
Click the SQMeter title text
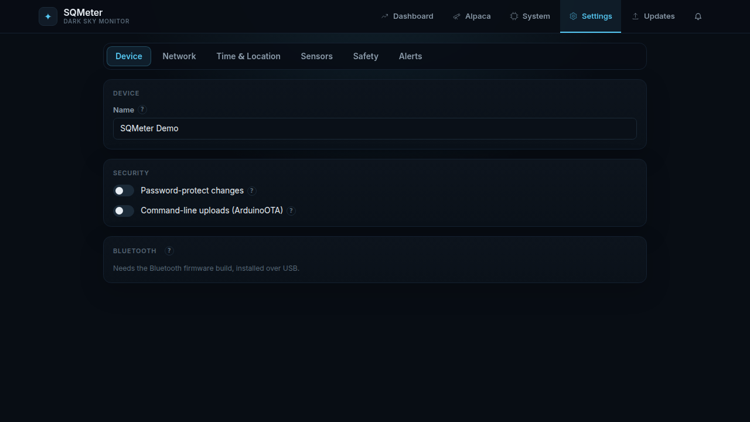[x=83, y=12]
